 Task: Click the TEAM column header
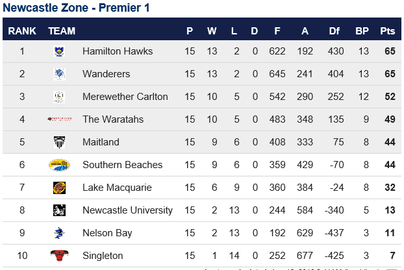[62, 31]
